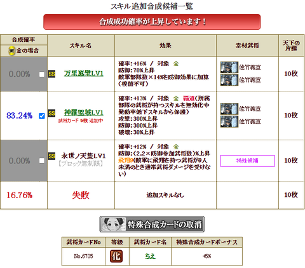305x268 pixels.
Task: Click 武将カード 5枚 追加中 note
Action: 81,121
